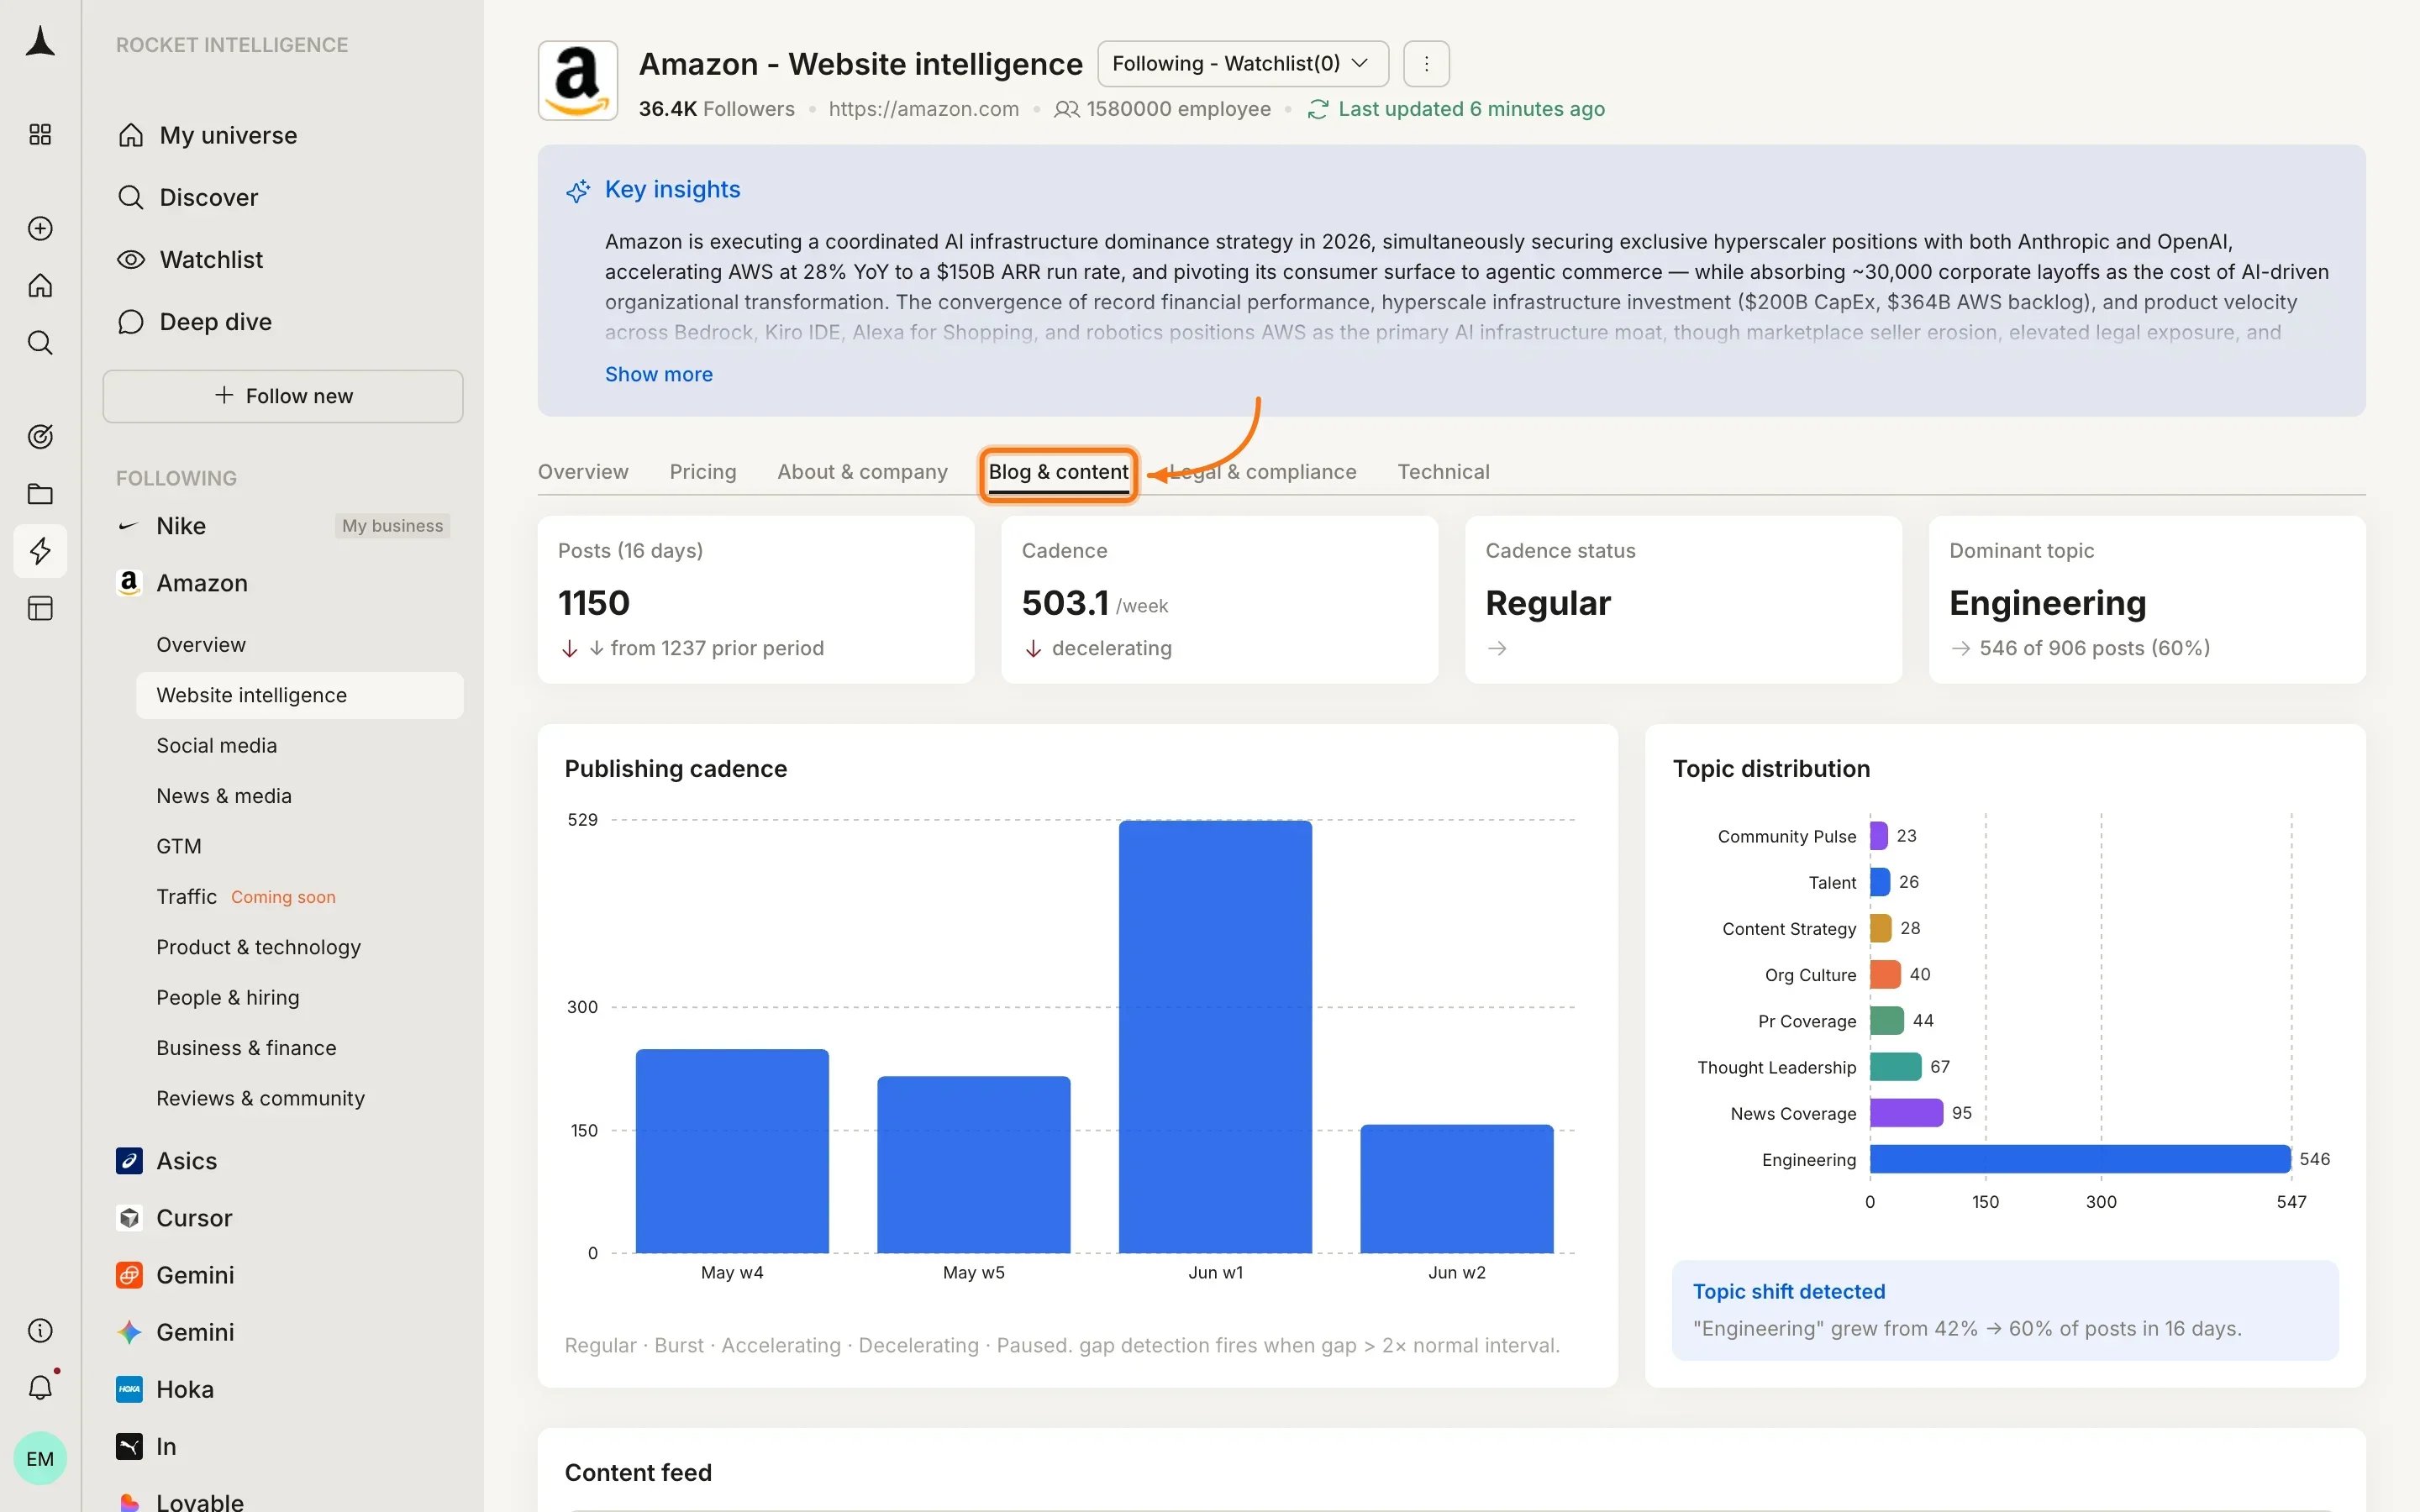Open the three-dot more options button

(1426, 64)
